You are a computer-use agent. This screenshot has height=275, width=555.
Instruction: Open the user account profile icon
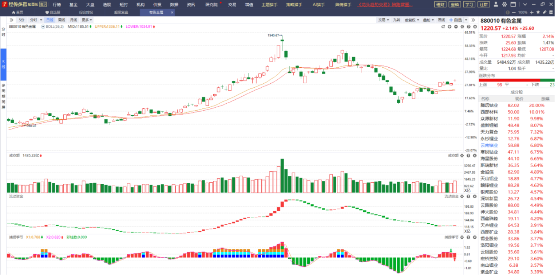coord(496,5)
